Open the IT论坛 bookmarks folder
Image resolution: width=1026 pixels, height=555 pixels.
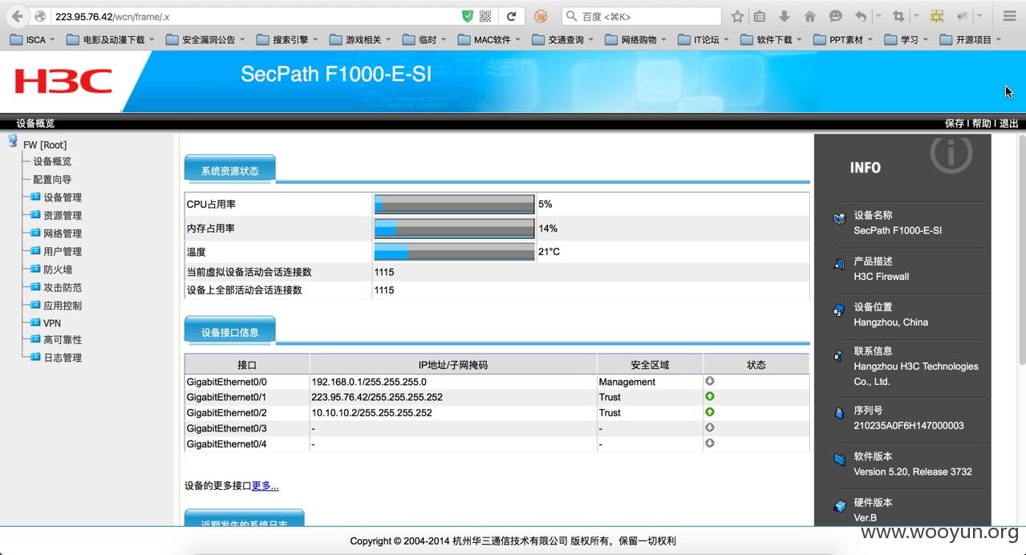(x=704, y=39)
